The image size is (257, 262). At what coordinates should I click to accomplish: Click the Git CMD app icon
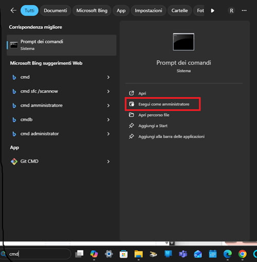14,161
